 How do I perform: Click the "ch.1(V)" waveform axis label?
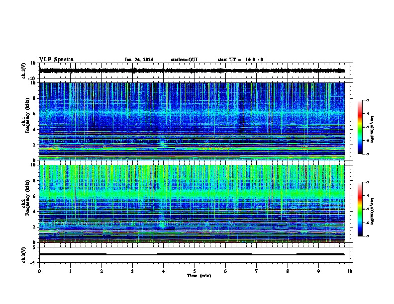coord(24,71)
